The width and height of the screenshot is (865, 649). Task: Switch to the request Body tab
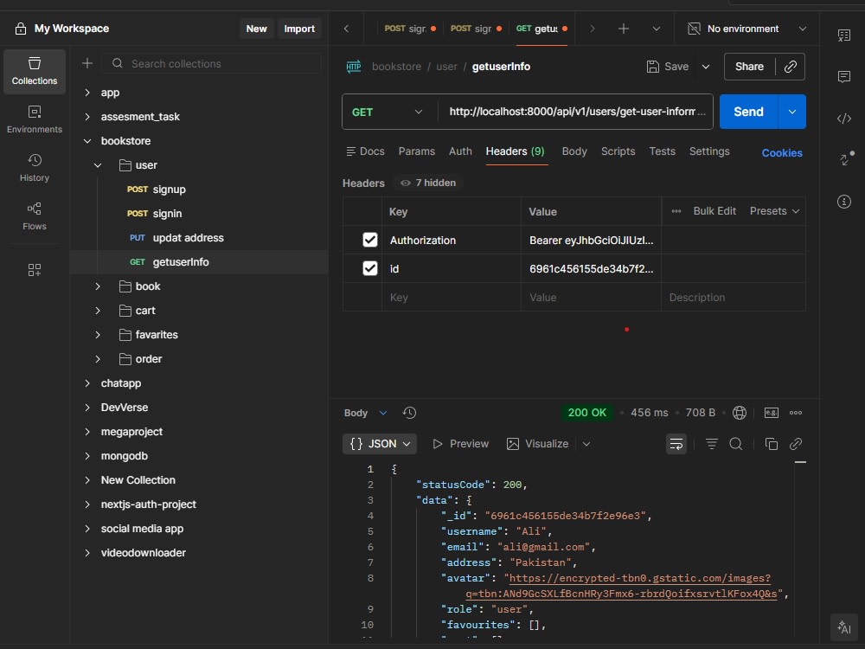(574, 151)
